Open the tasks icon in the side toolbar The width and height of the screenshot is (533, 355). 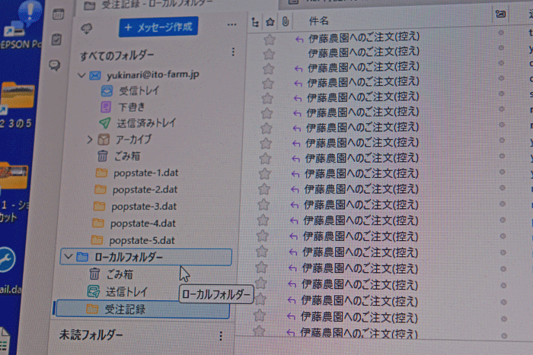click(x=56, y=40)
